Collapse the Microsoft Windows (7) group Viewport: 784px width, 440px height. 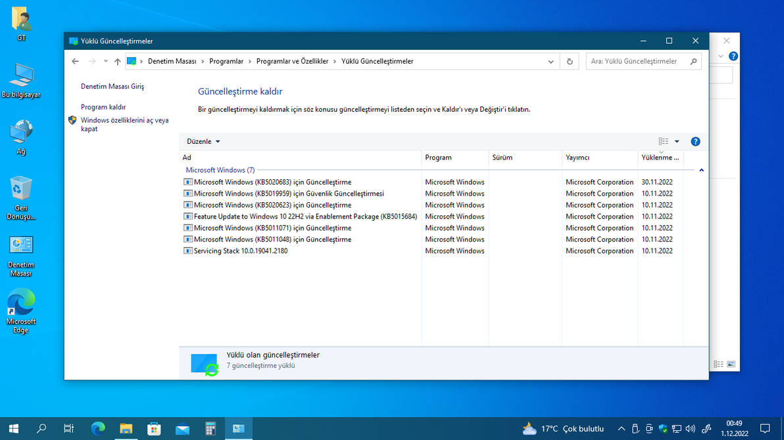[x=702, y=169]
